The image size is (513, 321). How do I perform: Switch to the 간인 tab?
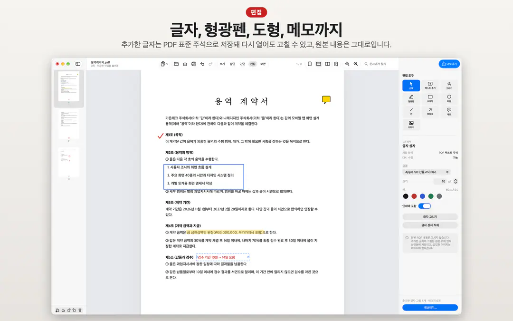click(242, 64)
